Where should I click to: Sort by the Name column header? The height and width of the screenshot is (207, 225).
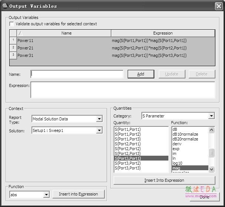click(66, 33)
